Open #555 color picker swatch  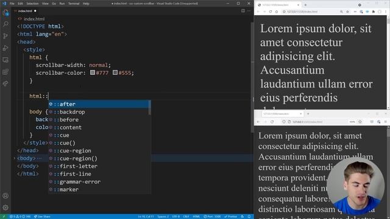coord(115,72)
